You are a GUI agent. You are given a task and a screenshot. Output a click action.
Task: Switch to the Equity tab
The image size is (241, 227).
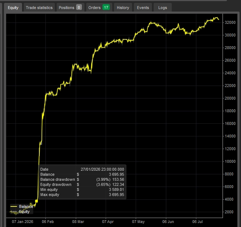(13, 8)
